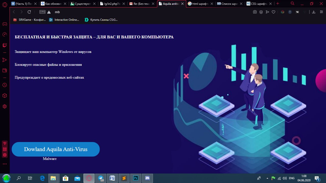Image resolution: width=326 pixels, height=183 pixels.
Task: Open volume control speaker icon in tray
Action: [285, 178]
